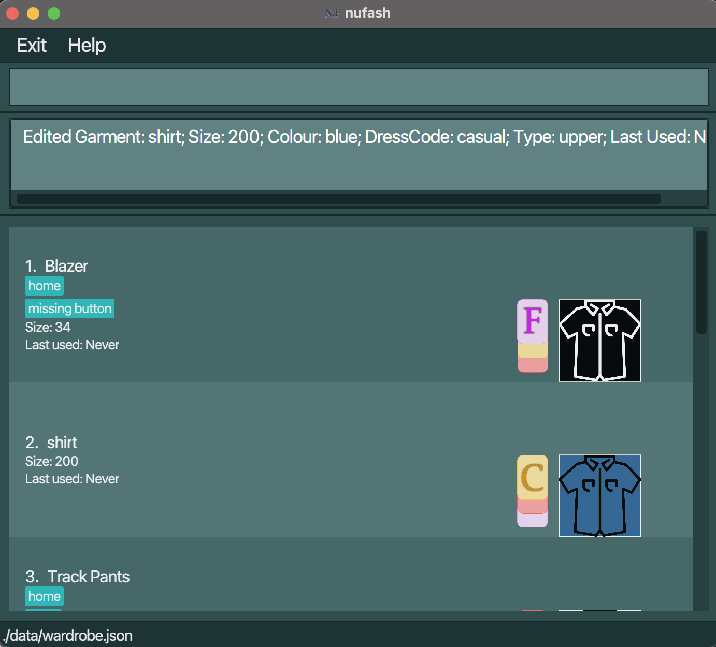Click the 'missing button' tag

point(70,308)
